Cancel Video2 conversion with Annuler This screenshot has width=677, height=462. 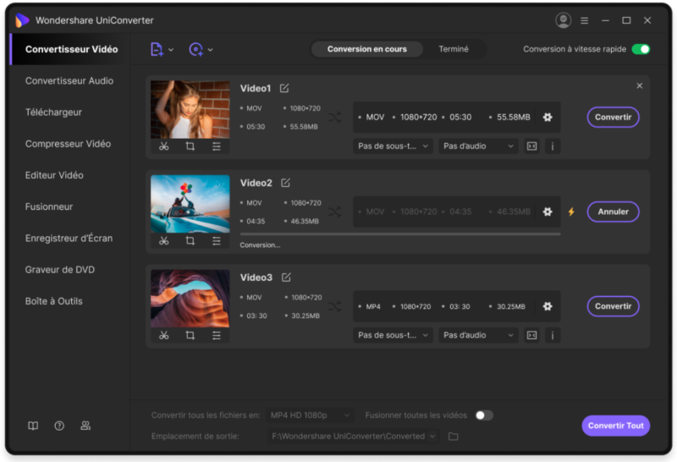613,212
